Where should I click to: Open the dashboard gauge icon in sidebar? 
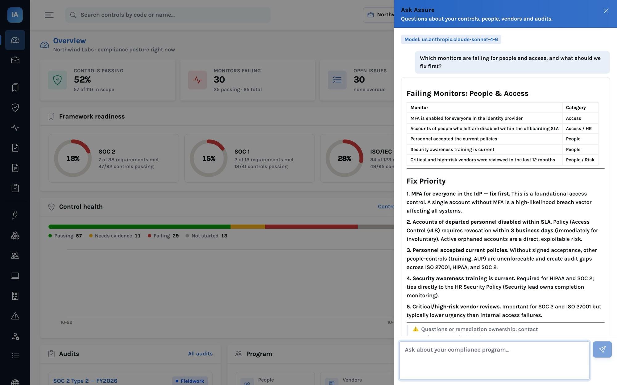click(x=15, y=40)
